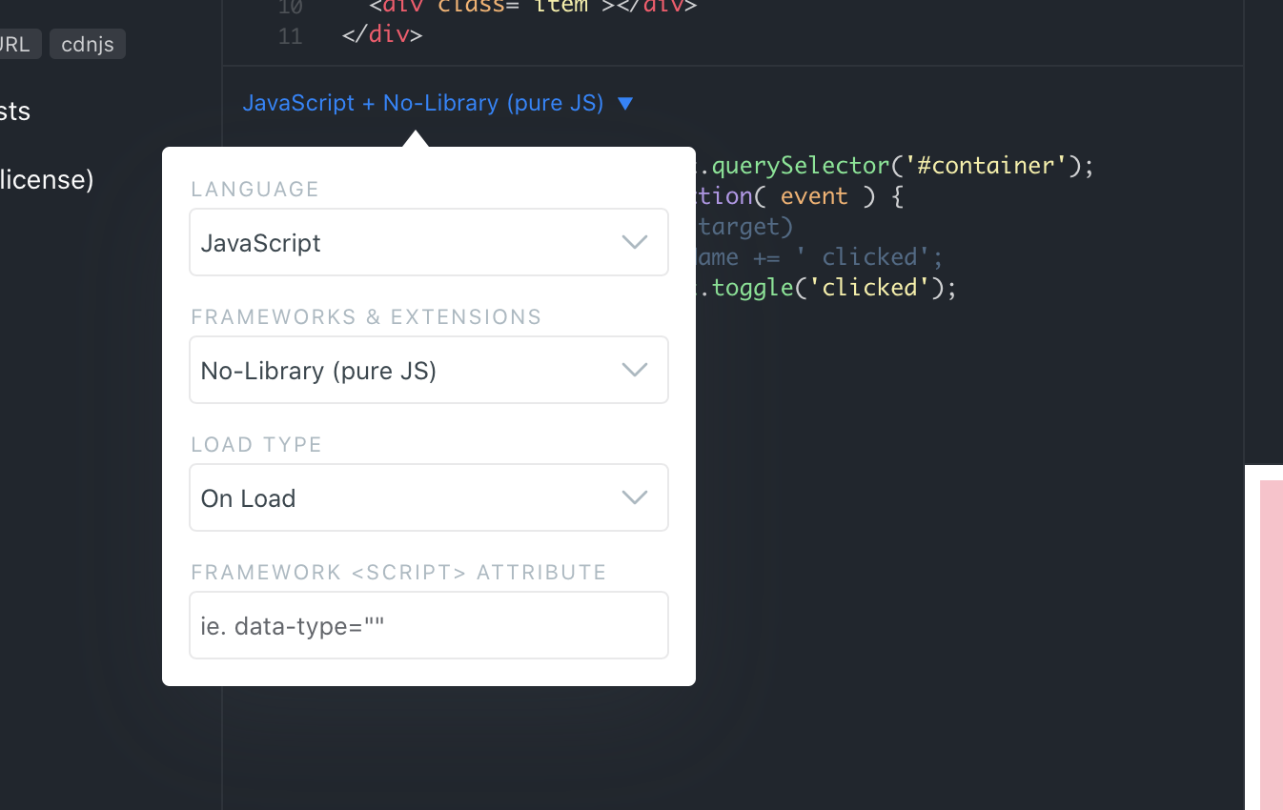Image resolution: width=1283 pixels, height=810 pixels.
Task: Click line number 10 in the editor
Action: [290, 8]
